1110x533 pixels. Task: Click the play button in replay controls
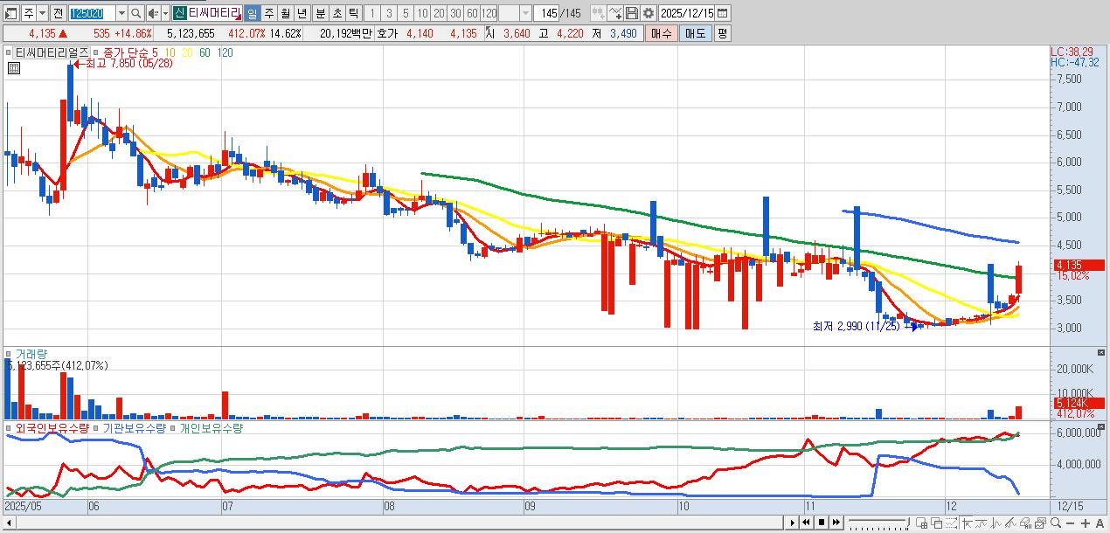[793, 523]
